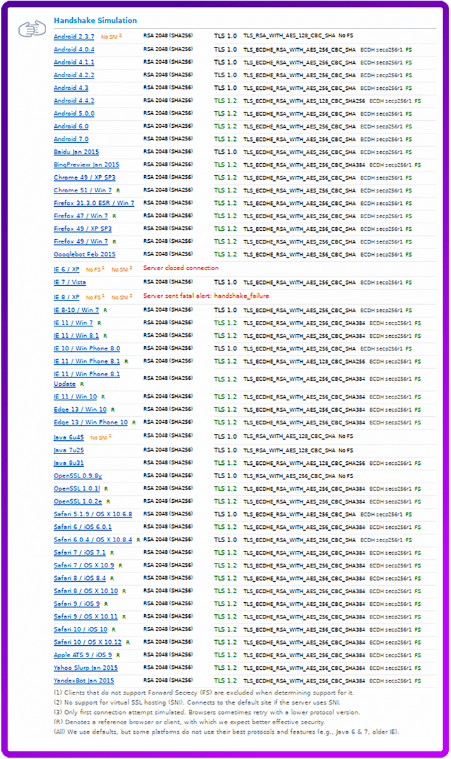Open the Android 4.4.2 client link

click(x=74, y=101)
